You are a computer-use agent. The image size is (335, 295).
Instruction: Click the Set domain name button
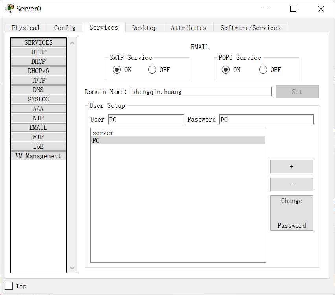[297, 92]
